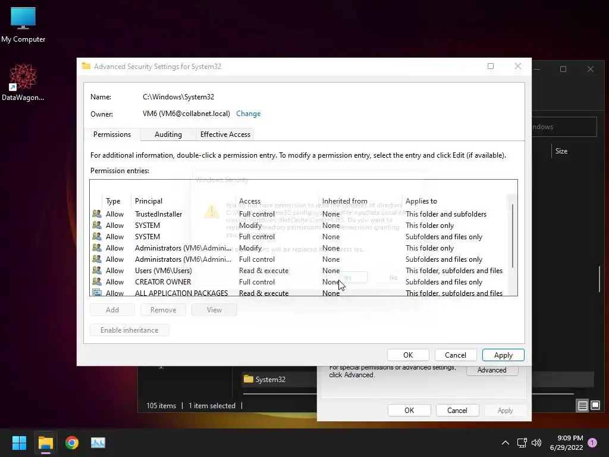Open the performance monitor taskbar app
Screen dimensions: 609x457
tap(98, 443)
